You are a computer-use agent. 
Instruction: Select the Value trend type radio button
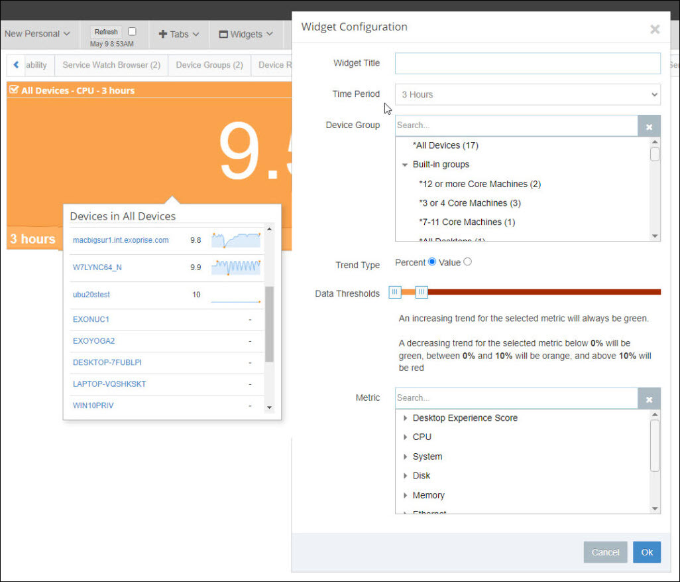point(467,262)
